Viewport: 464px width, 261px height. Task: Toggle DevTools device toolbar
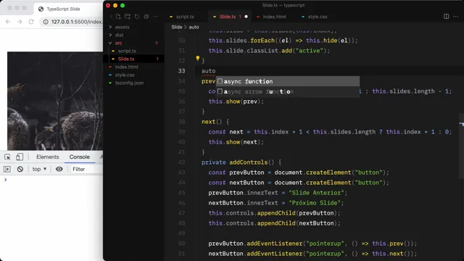tap(20, 157)
